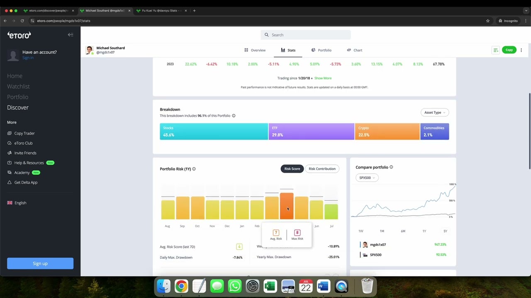The height and width of the screenshot is (298, 531).
Task: Click the Commodities 2.1% breakdown bar
Action: tap(435, 132)
